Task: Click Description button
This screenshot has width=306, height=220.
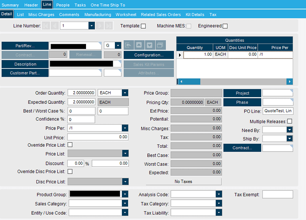Action: [25, 64]
